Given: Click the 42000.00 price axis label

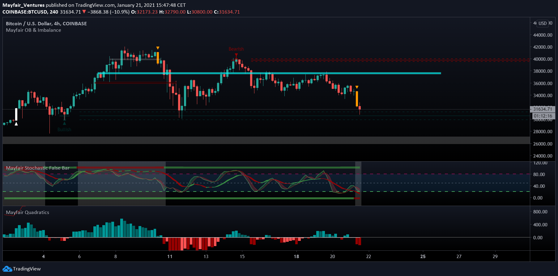Looking at the screenshot, I should point(543,47).
